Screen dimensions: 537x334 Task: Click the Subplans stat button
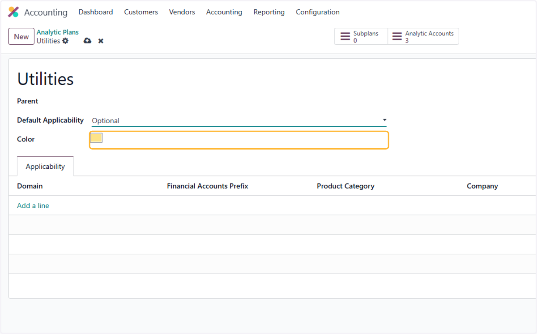361,37
